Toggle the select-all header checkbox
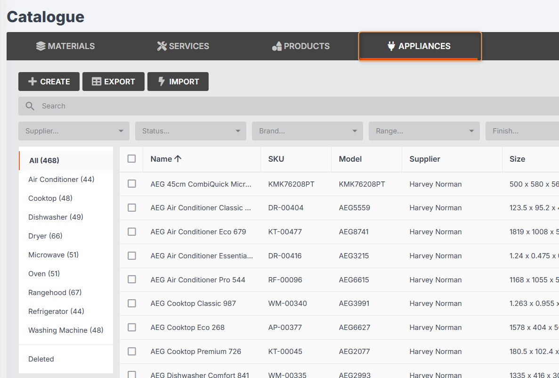 click(131, 158)
